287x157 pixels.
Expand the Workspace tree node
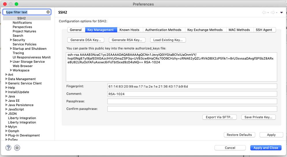click(11, 70)
